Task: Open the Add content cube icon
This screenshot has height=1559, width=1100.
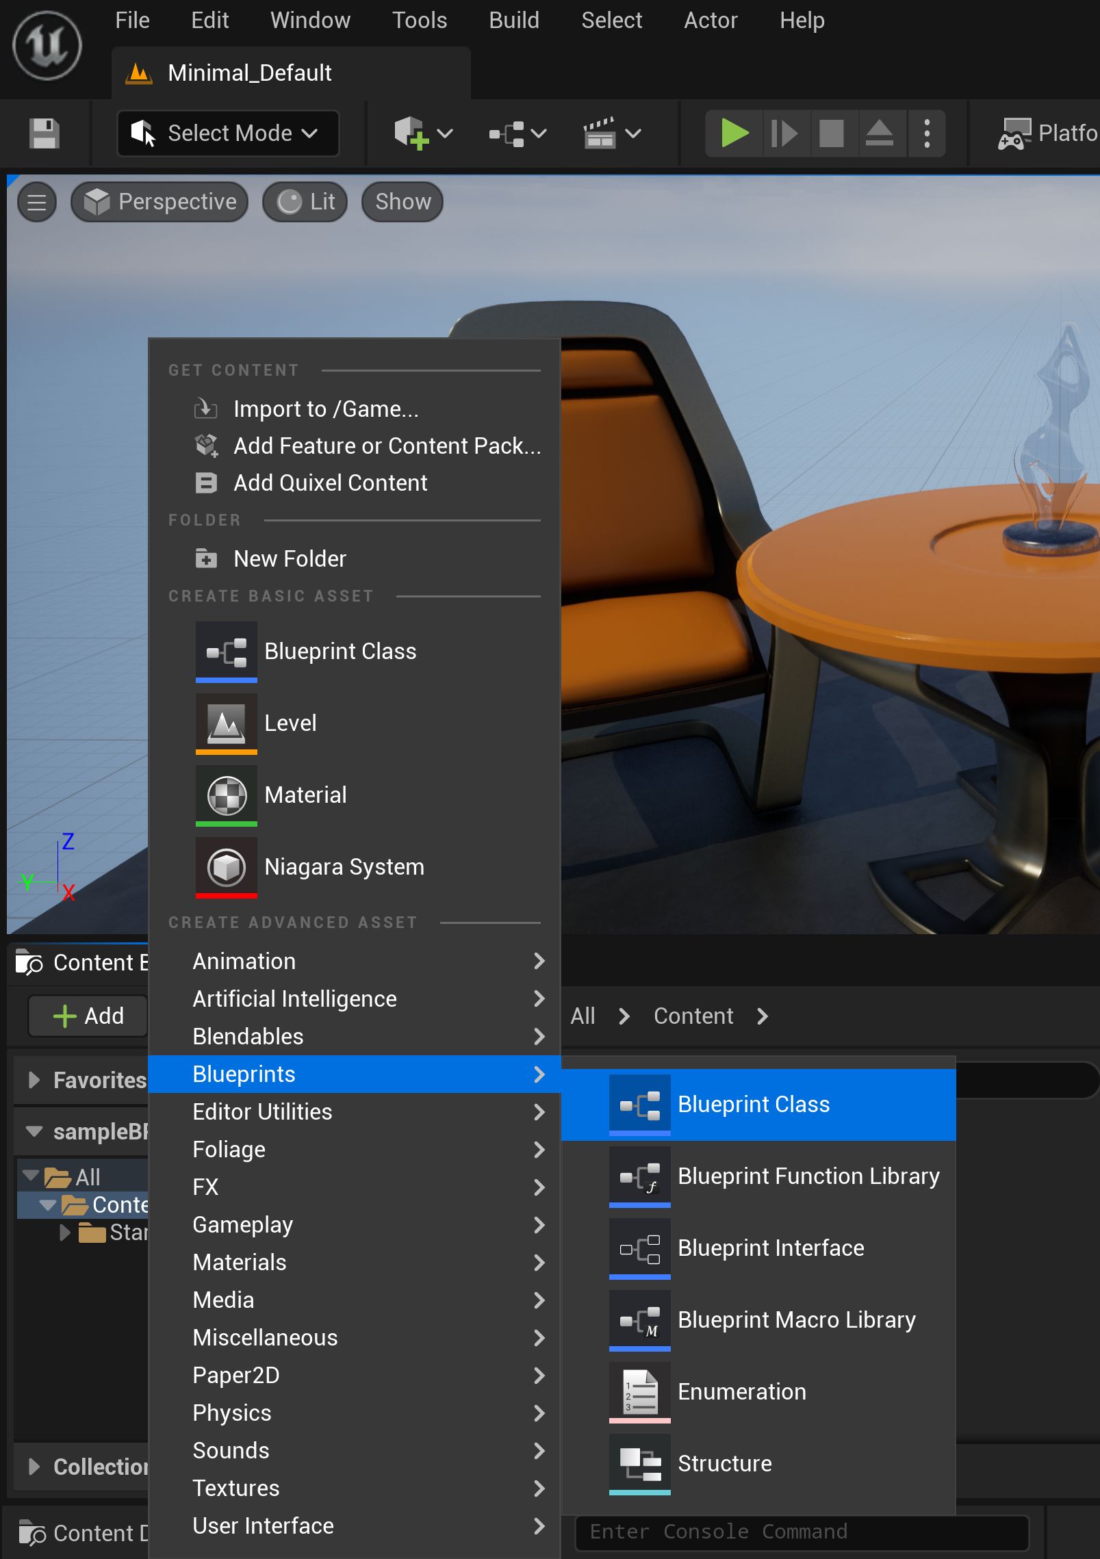Action: point(411,133)
